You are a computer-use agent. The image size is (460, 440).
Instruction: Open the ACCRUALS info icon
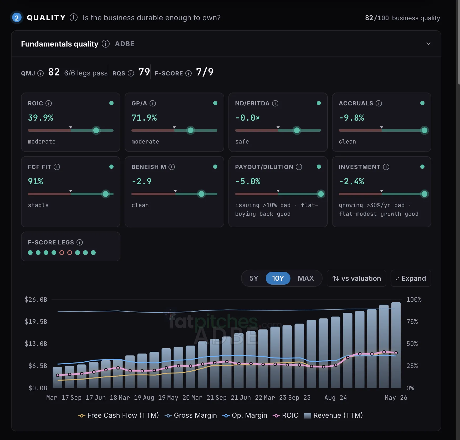(x=379, y=103)
